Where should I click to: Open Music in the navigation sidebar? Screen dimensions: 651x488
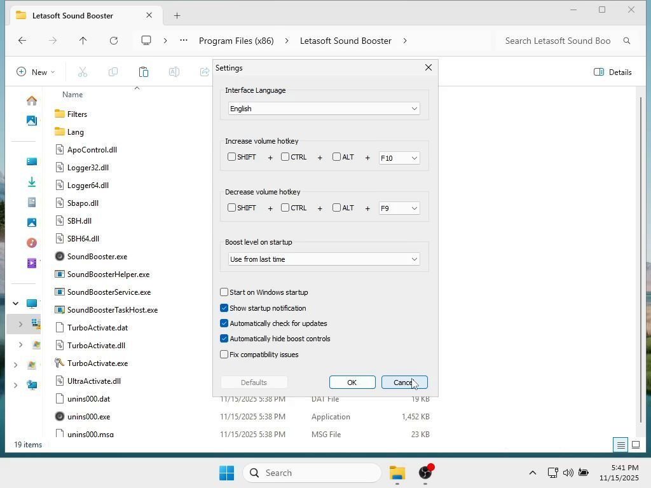[32, 243]
